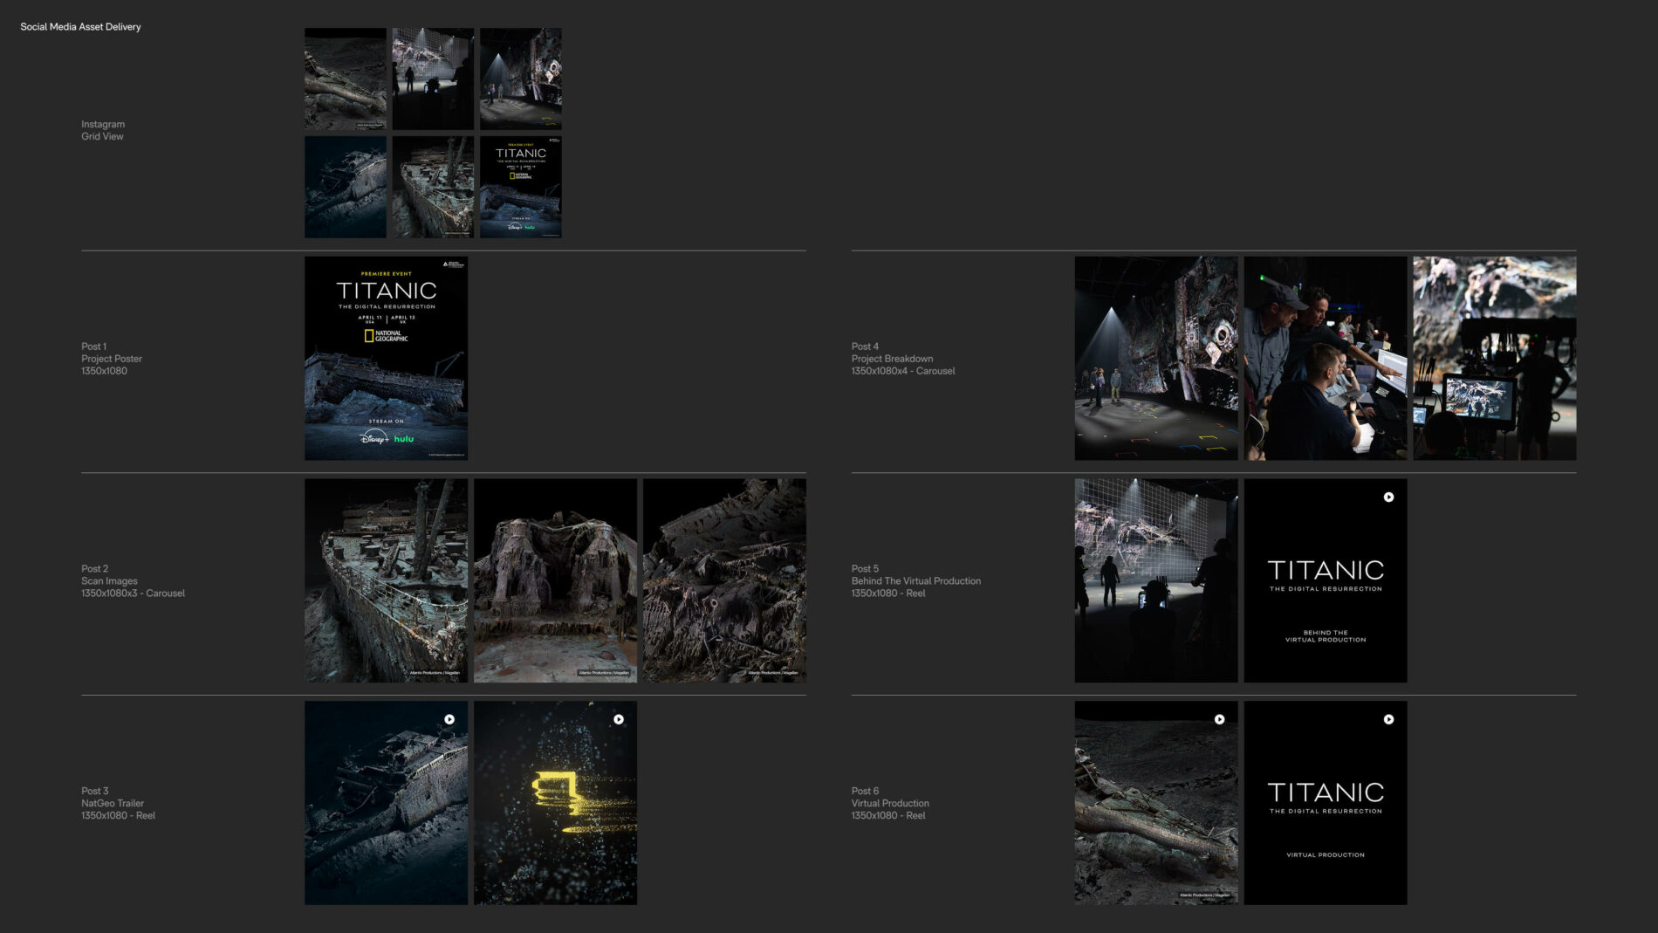Screen dimensions: 1658x933
Task: Open the ship bow scan image in Post 2
Action: 386,580
